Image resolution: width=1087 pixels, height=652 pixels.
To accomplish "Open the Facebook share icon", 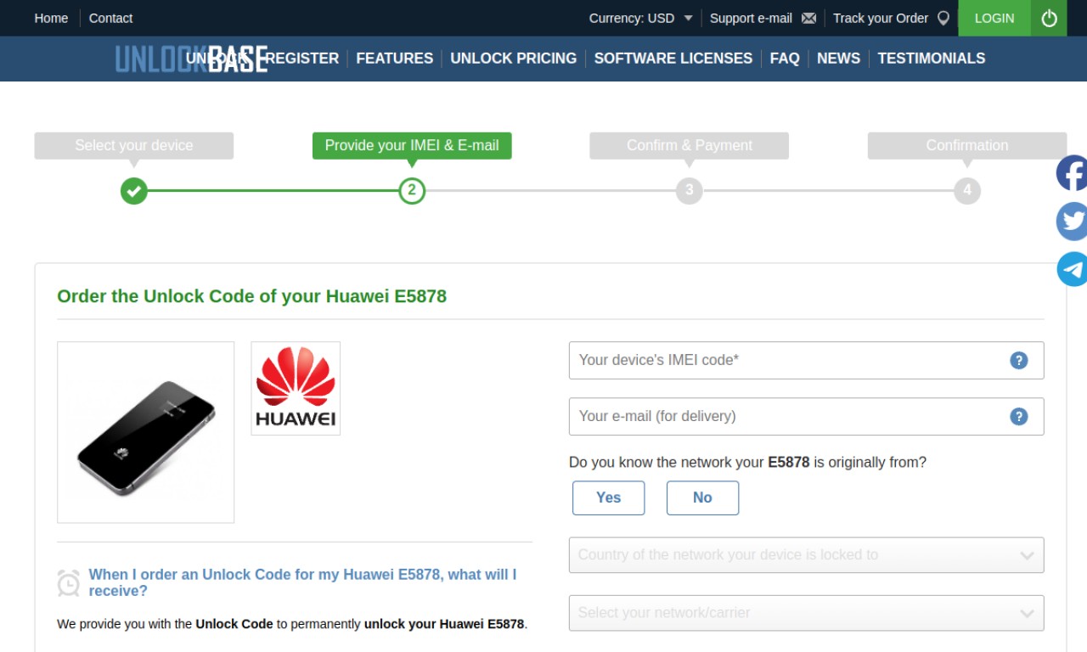I will 1072,173.
